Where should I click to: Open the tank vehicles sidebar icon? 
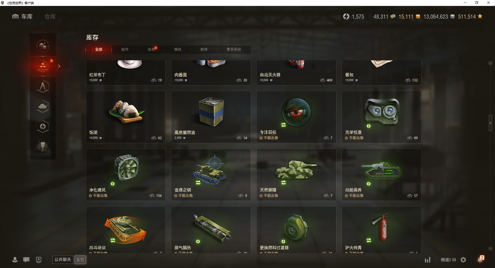tap(43, 106)
